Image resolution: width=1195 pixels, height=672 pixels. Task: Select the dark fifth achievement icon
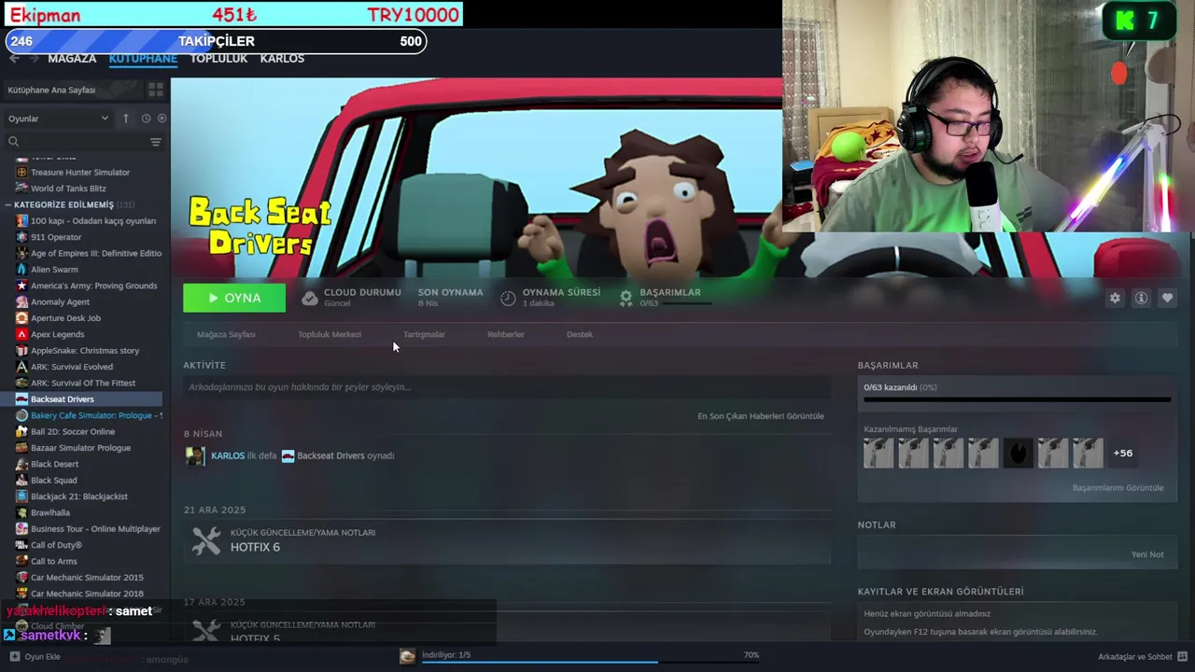1018,453
